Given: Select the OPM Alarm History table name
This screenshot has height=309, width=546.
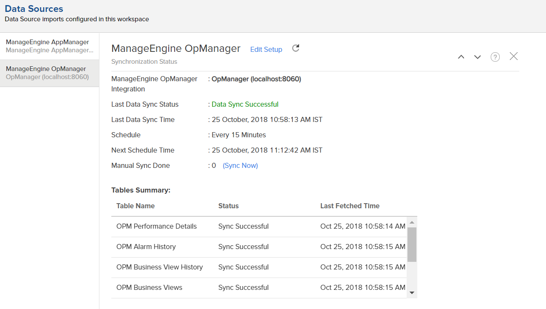Looking at the screenshot, I should 146,247.
